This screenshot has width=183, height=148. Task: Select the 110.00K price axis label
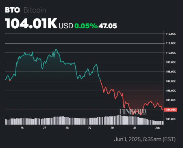pos(171,53)
